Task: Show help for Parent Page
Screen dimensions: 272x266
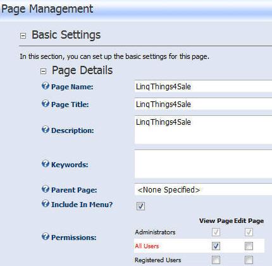Action: tap(46, 189)
